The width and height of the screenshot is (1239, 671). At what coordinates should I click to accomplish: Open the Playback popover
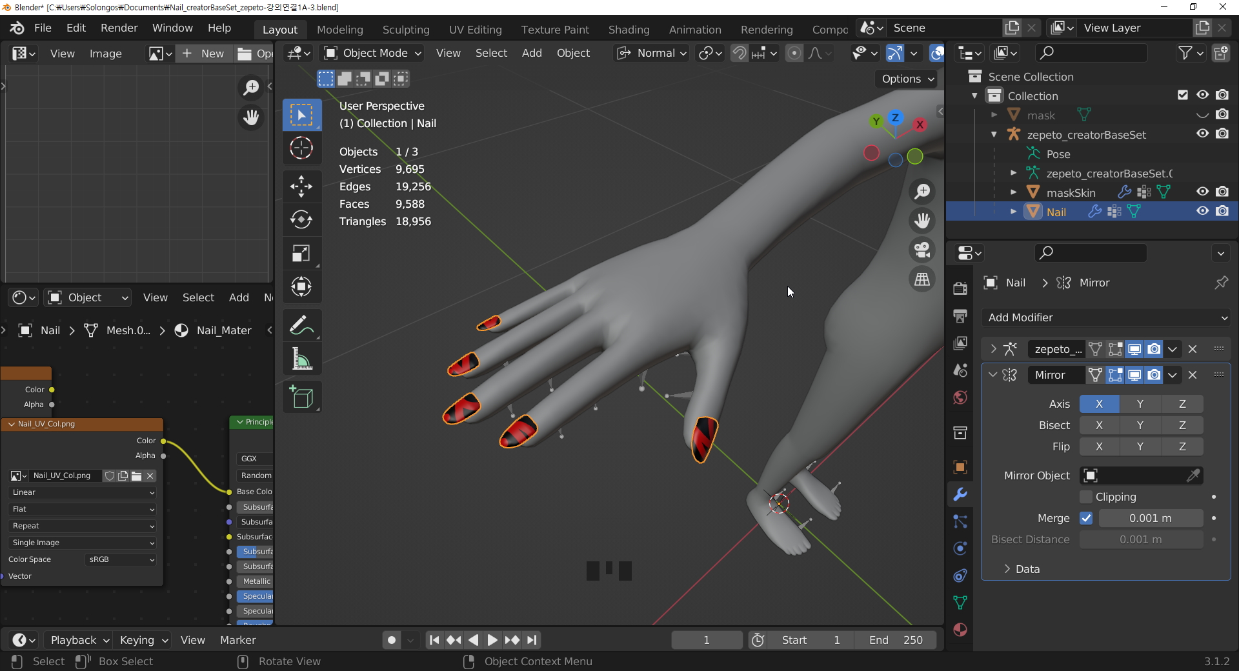[x=79, y=640]
